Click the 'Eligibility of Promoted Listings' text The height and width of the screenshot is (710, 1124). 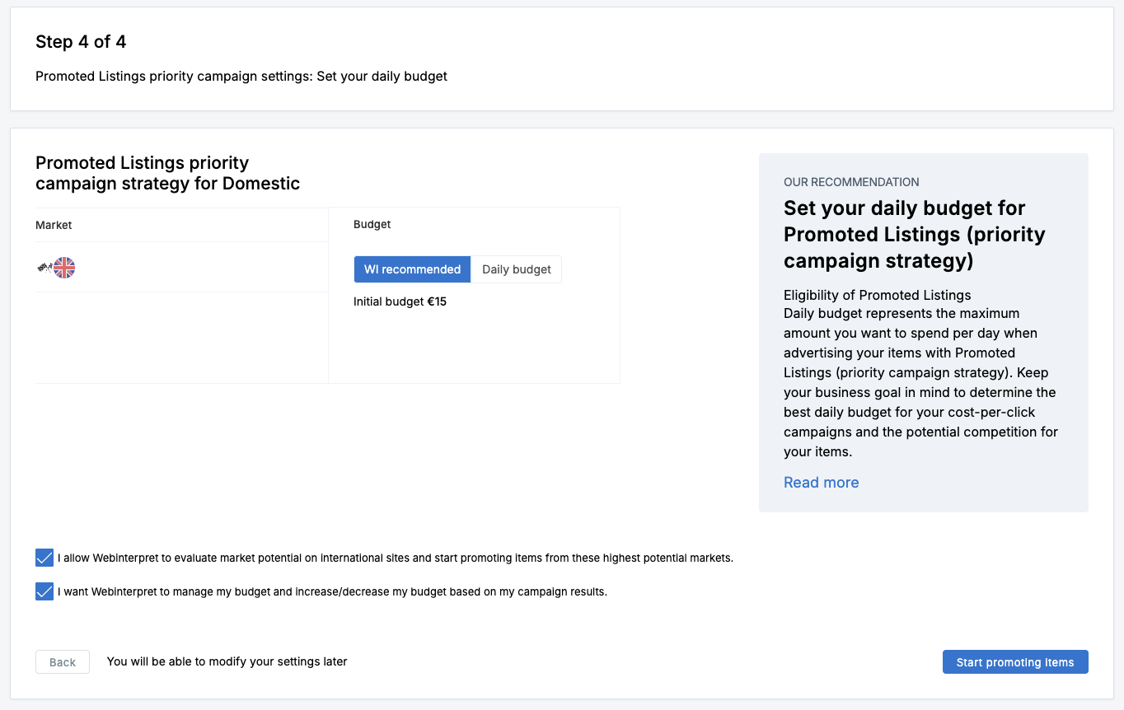[x=878, y=295]
